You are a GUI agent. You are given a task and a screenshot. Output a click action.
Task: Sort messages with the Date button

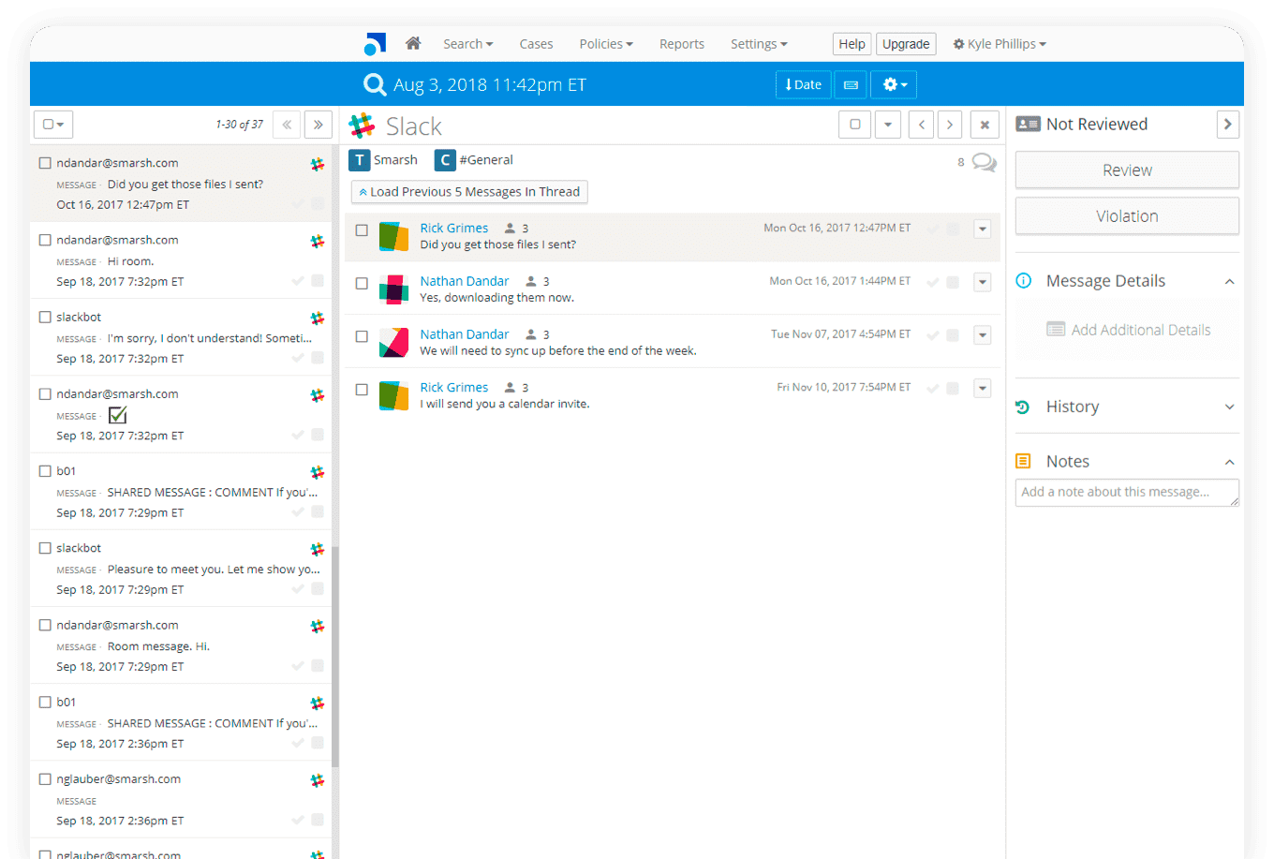803,84
